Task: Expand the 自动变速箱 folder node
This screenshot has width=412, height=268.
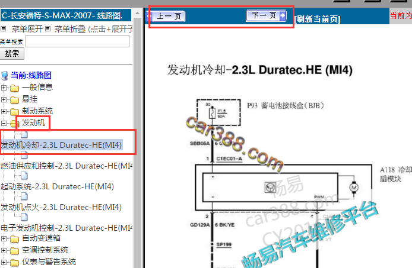Action: point(4,238)
